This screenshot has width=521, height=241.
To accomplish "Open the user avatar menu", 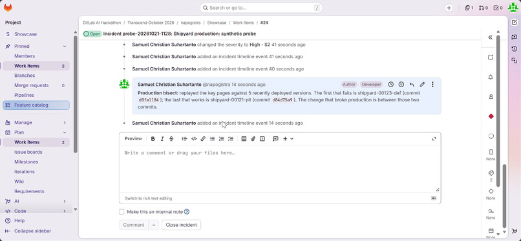I will [513, 8].
